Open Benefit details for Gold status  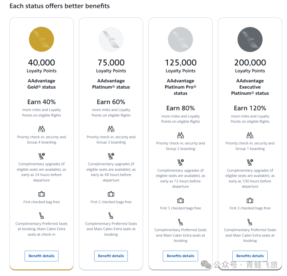pos(41,256)
